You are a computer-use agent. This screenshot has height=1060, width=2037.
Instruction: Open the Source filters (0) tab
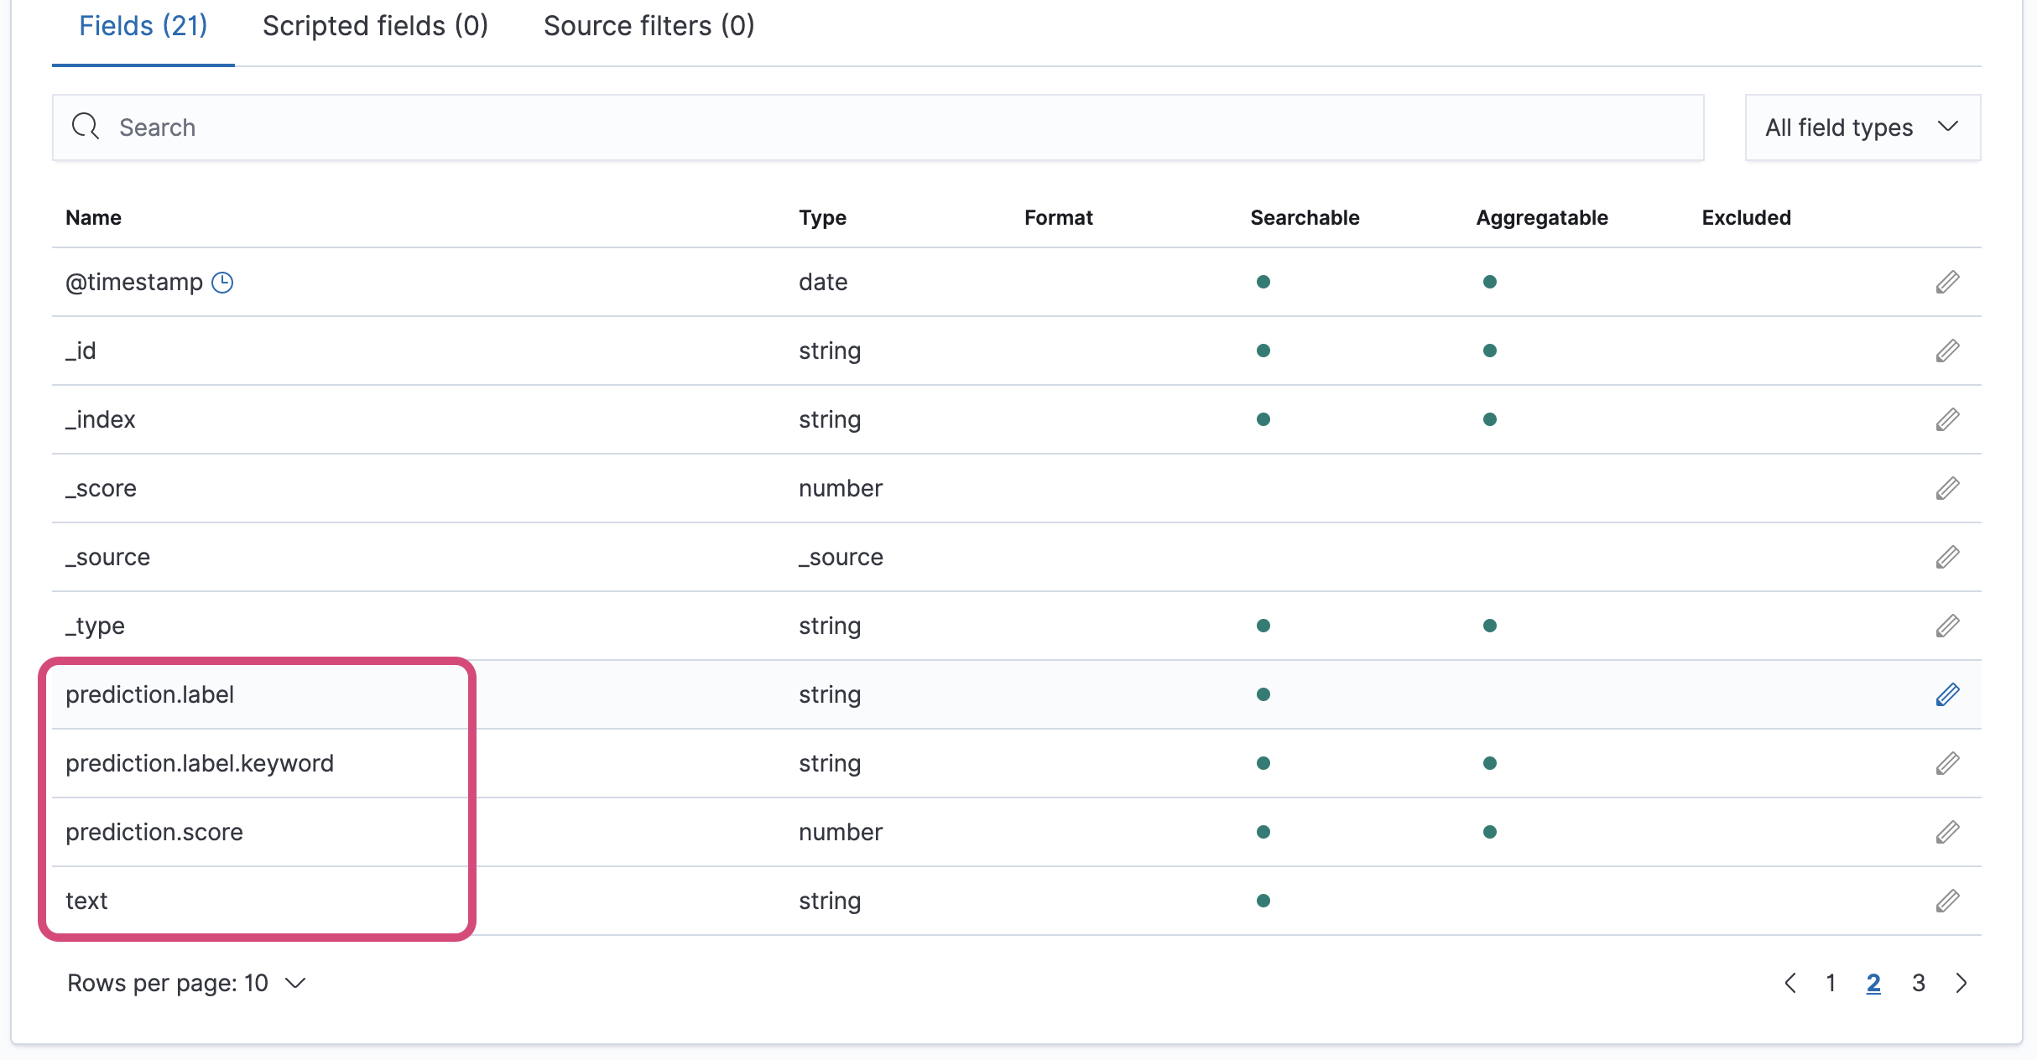click(649, 26)
